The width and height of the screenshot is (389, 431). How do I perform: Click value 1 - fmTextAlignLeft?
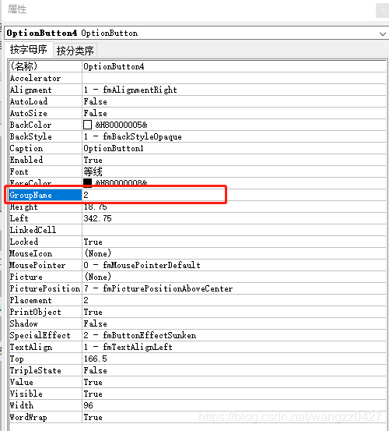(x=128, y=347)
